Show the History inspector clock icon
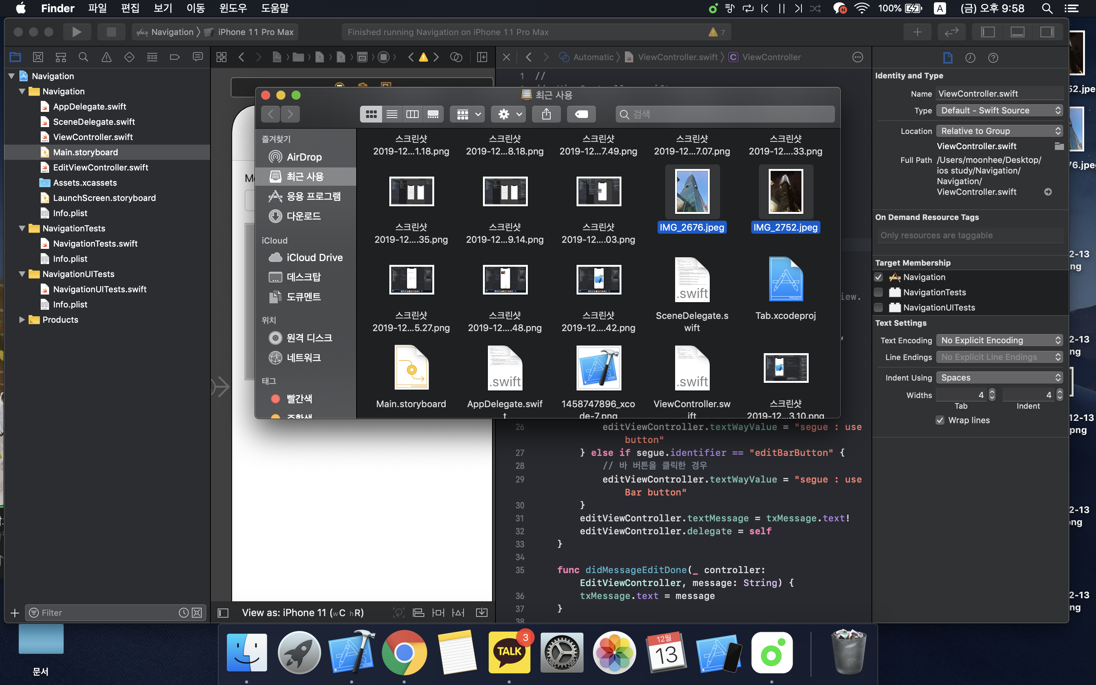1096x685 pixels. 970,57
